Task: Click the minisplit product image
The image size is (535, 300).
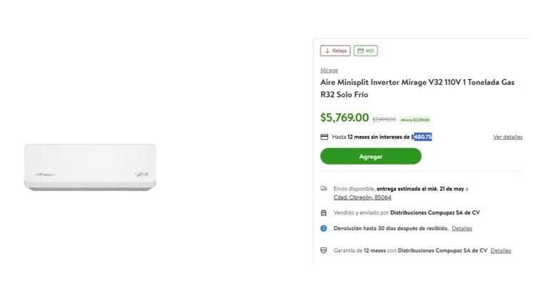Action: click(90, 167)
